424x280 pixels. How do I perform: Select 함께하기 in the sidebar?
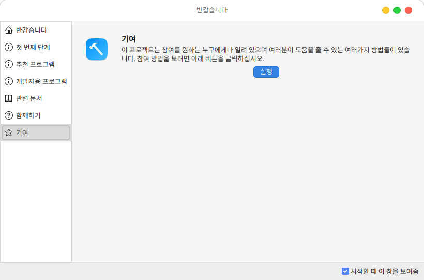pos(28,115)
